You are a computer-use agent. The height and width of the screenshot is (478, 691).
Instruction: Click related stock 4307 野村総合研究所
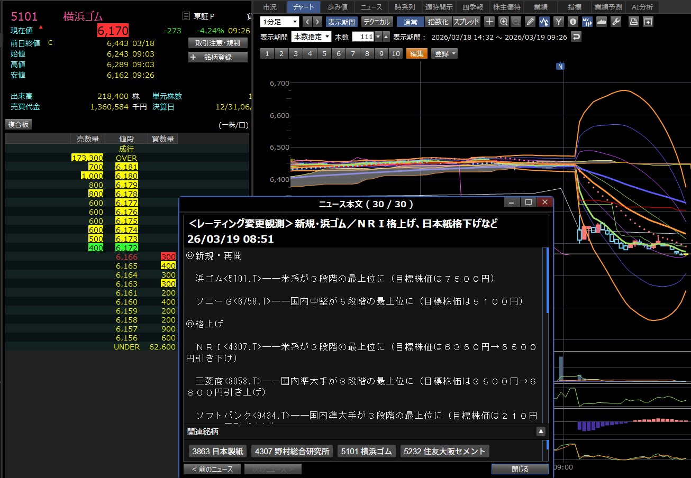(292, 451)
